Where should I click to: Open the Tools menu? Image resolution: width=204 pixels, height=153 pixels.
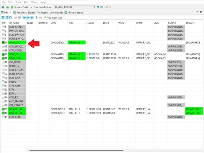tap(18, 2)
